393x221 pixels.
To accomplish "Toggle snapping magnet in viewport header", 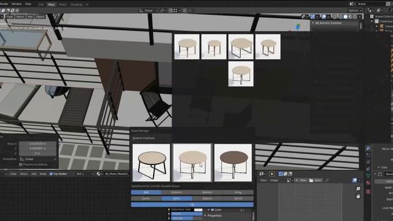I will point(171,10).
